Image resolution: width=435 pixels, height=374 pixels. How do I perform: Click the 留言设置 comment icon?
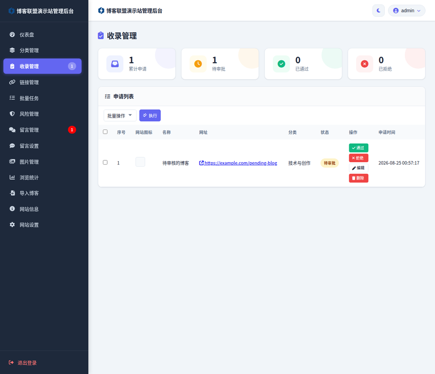pyautogui.click(x=12, y=146)
